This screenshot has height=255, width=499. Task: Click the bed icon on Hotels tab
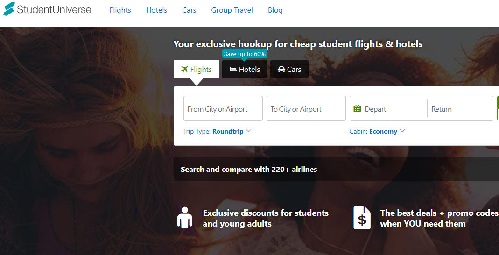233,69
